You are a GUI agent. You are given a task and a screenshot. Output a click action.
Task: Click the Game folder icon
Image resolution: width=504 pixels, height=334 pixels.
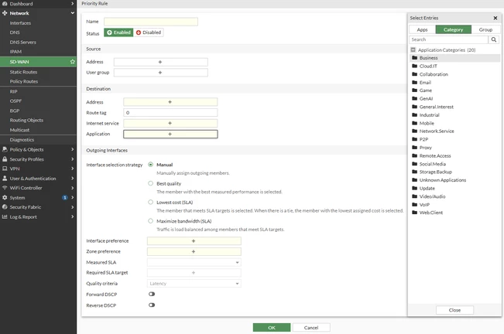tap(415, 90)
